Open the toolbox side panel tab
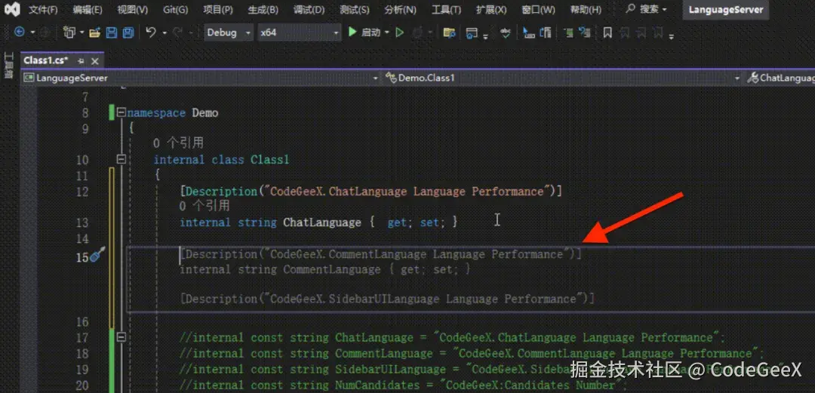The height and width of the screenshot is (393, 815). pyautogui.click(x=8, y=64)
